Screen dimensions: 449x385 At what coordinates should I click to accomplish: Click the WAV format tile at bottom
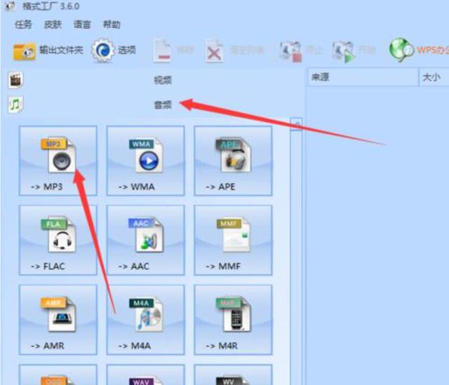[145, 374]
